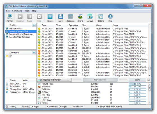
Task: Click the changes list scroll-up arrow
Action: pyautogui.click(x=150, y=25)
